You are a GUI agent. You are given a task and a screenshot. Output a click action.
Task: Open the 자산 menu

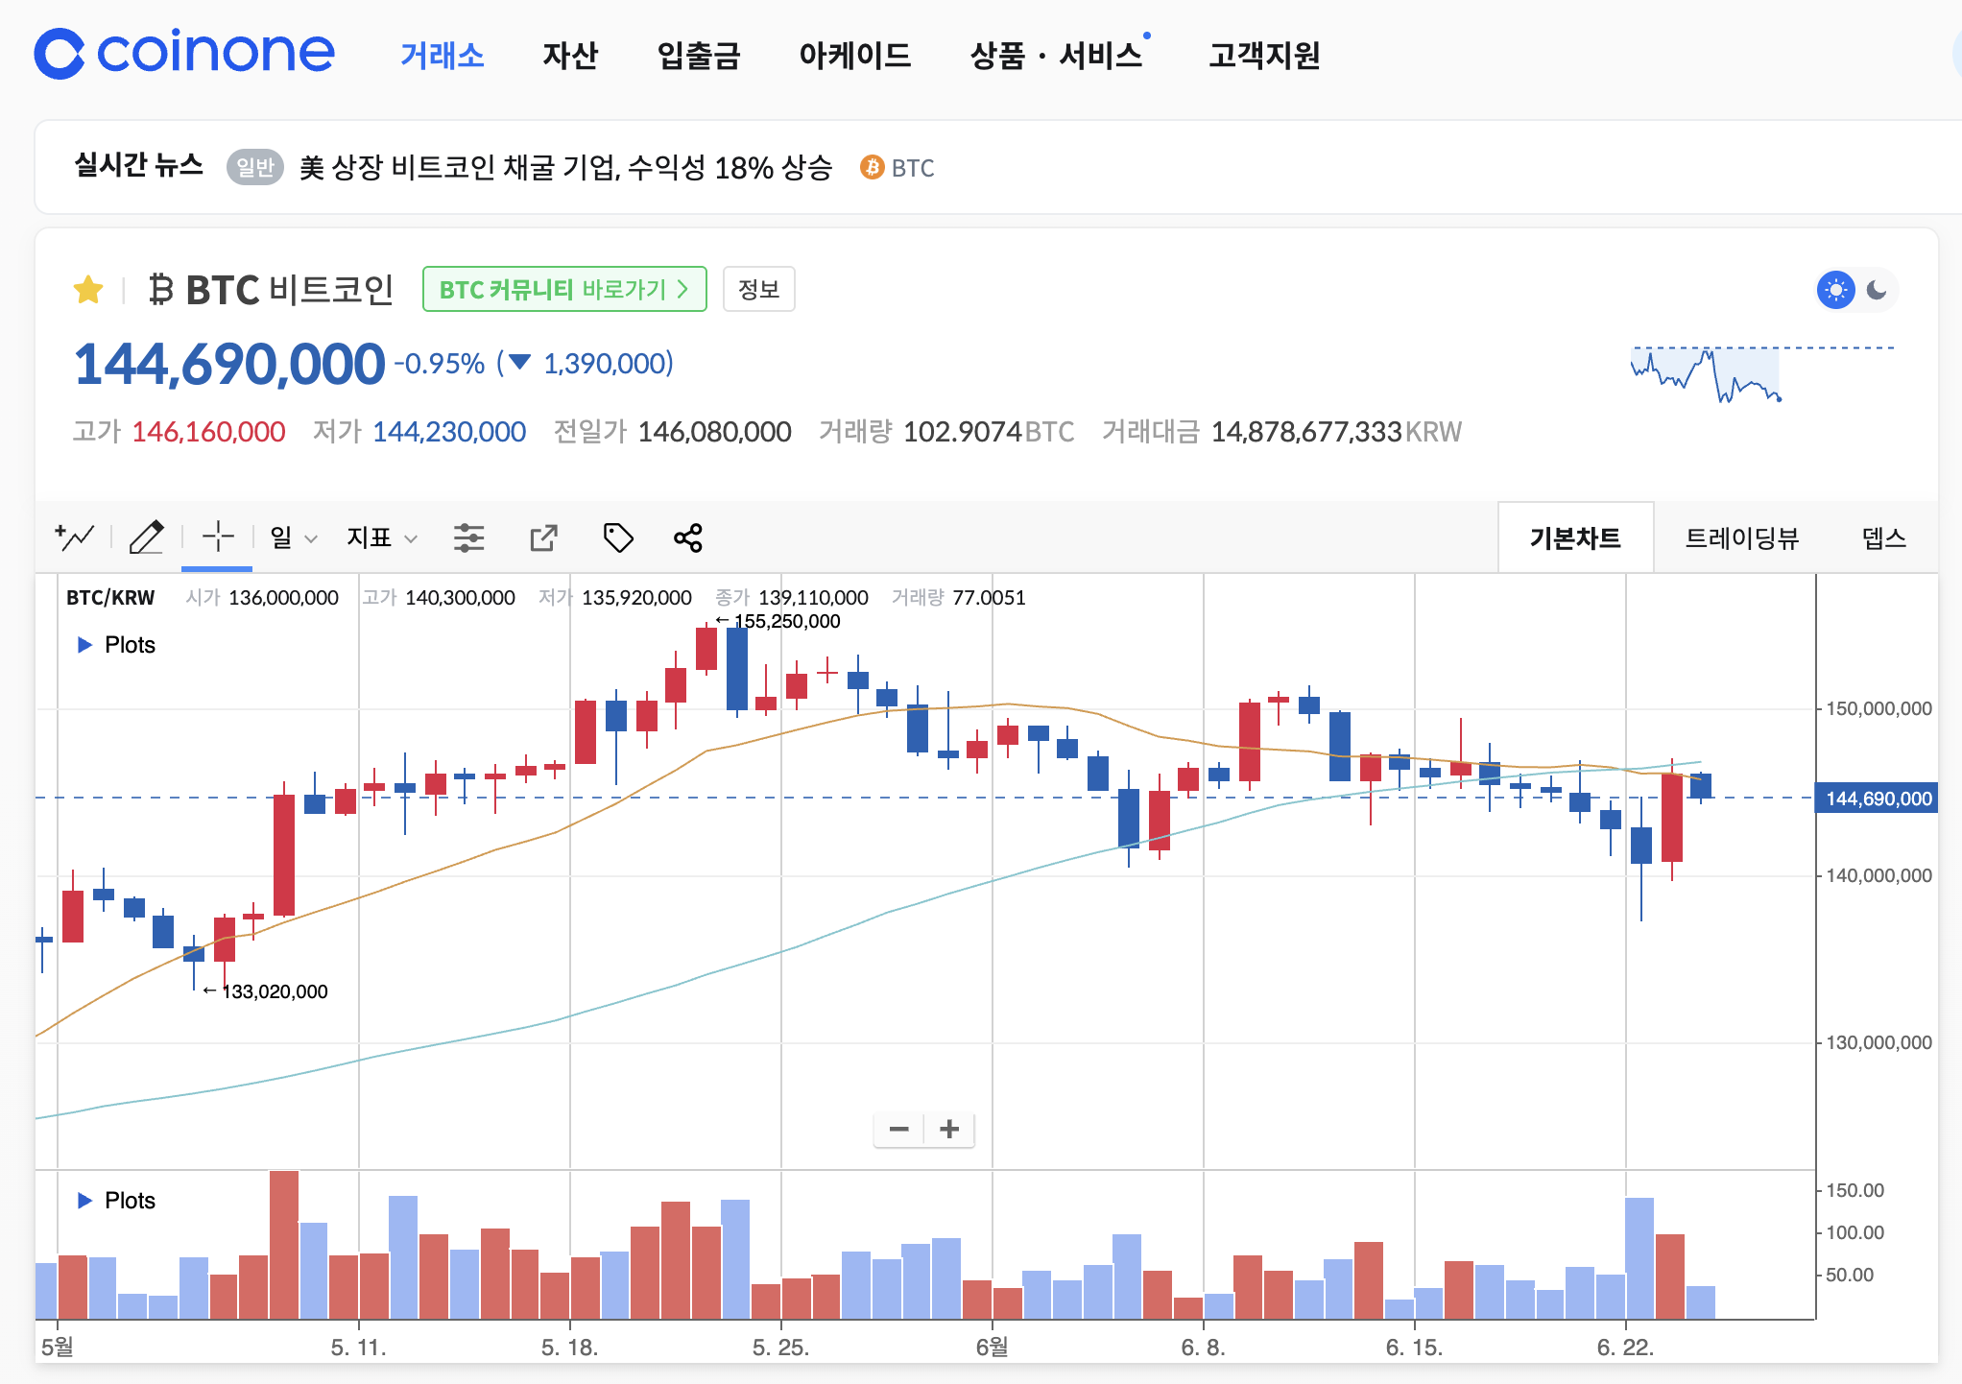[570, 56]
